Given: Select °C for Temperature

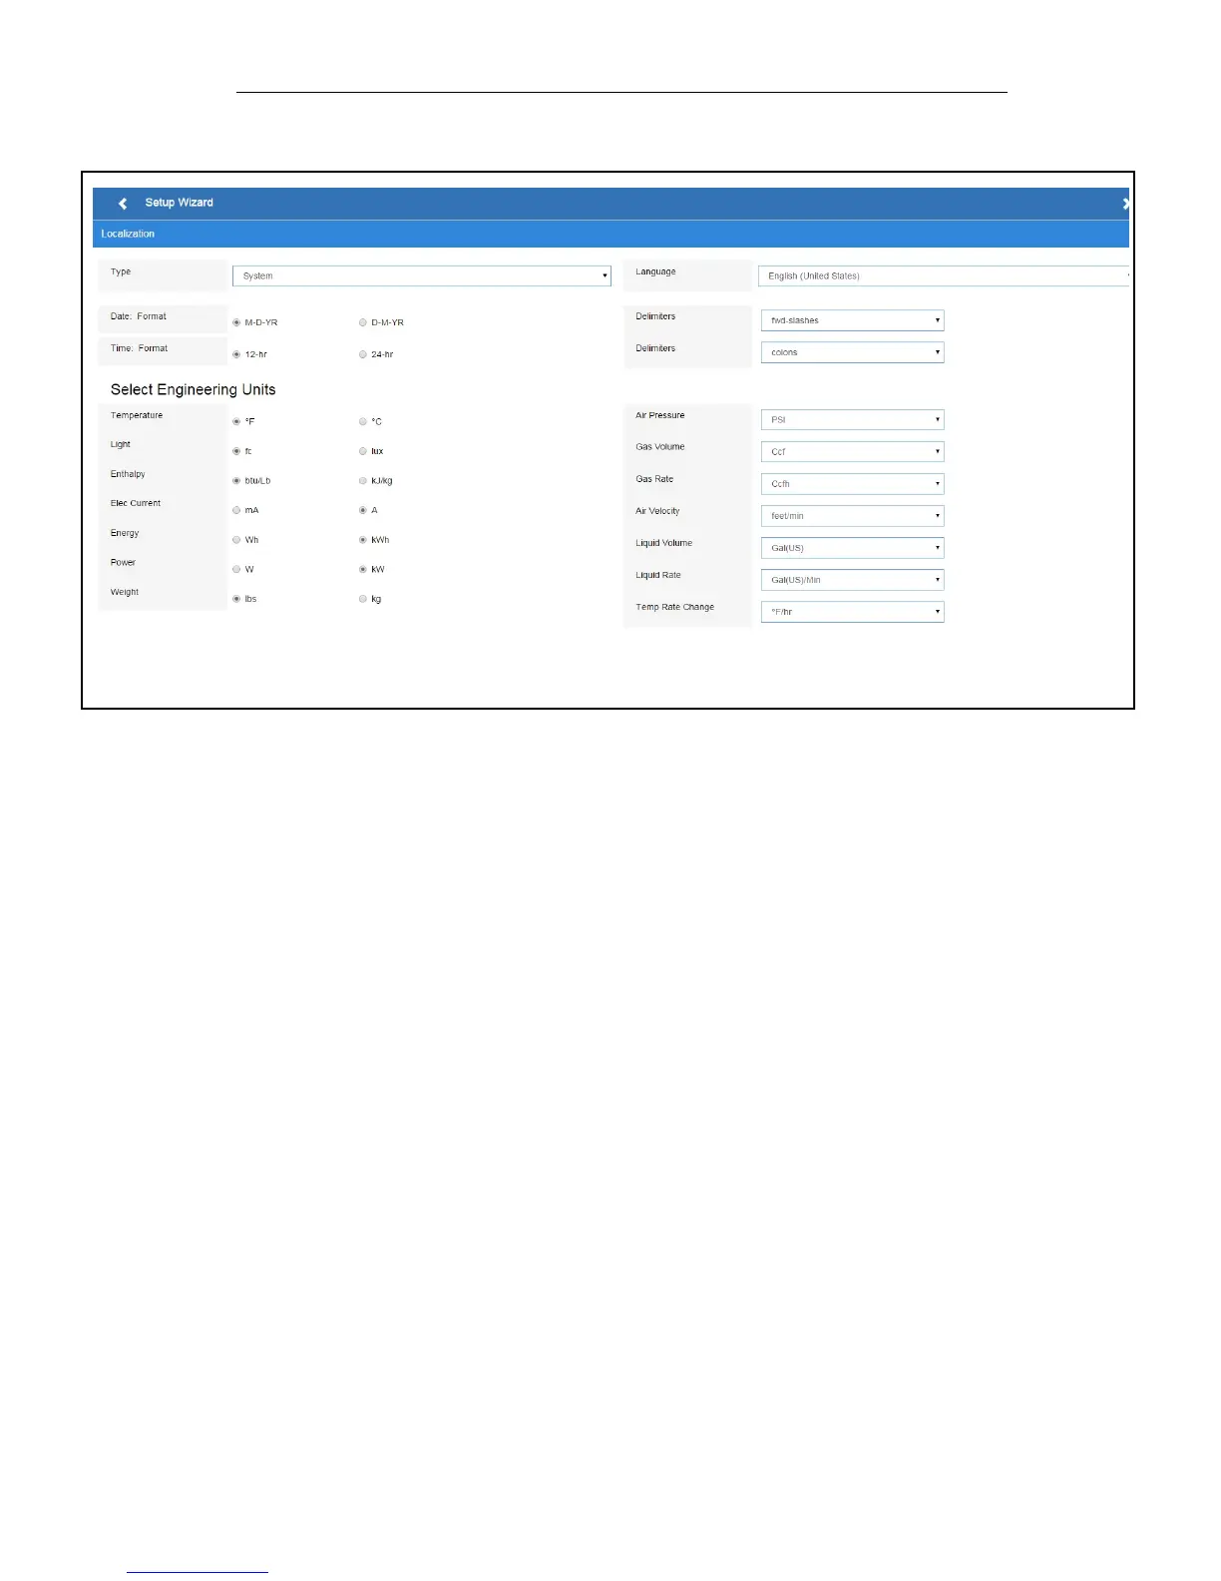Looking at the screenshot, I should (x=363, y=421).
